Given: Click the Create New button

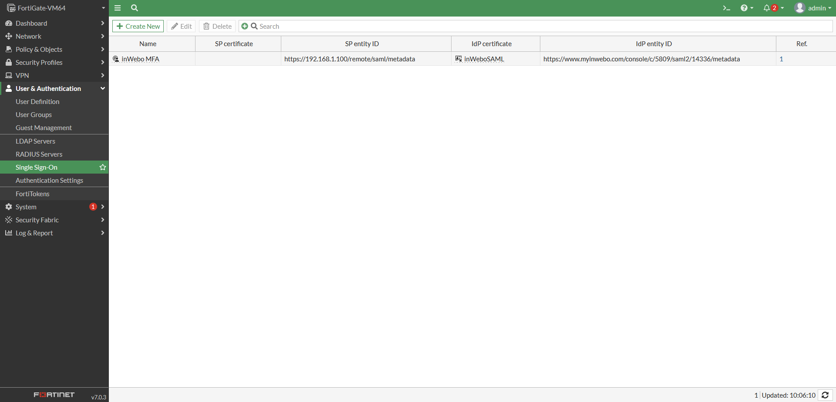Looking at the screenshot, I should 138,26.
